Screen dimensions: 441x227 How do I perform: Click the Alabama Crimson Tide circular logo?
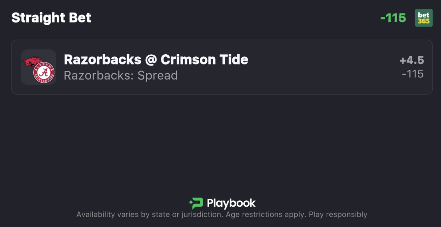[44, 73]
